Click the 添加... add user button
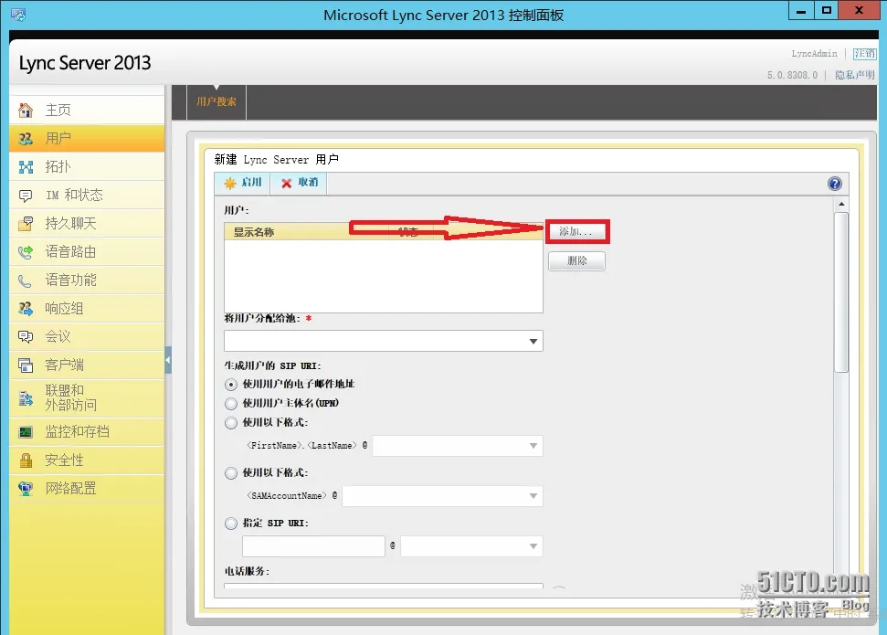The width and height of the screenshot is (887, 635). point(577,232)
